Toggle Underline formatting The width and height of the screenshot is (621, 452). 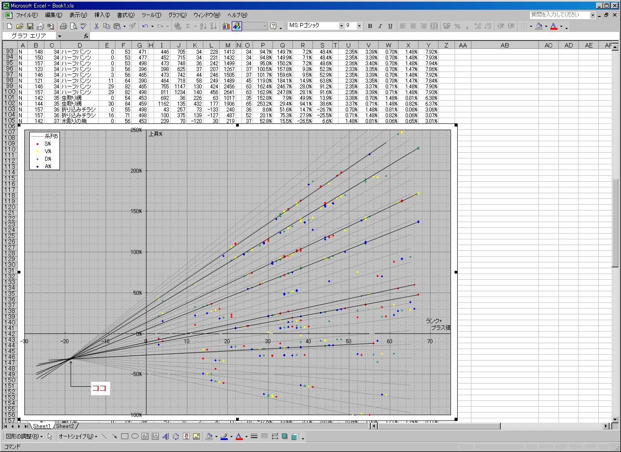(x=390, y=26)
